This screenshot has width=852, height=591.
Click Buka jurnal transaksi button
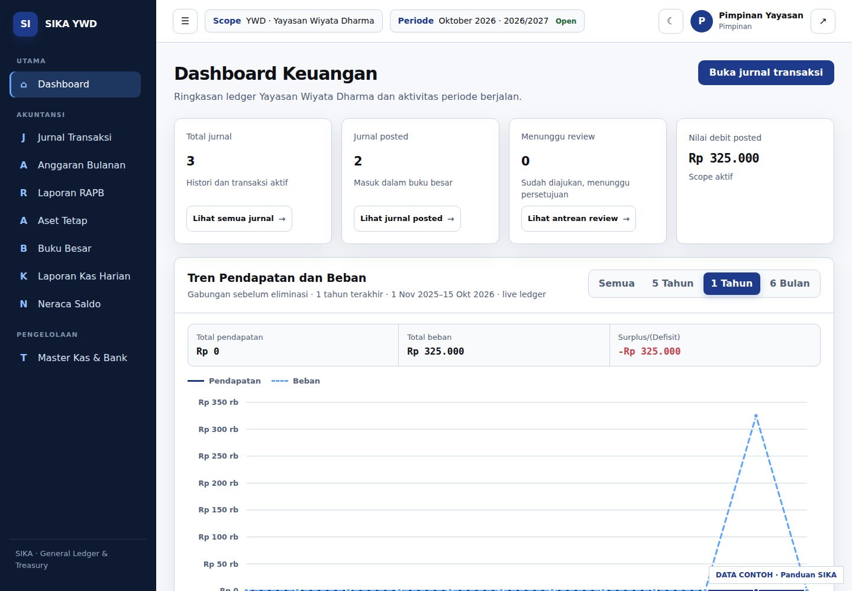tap(766, 73)
